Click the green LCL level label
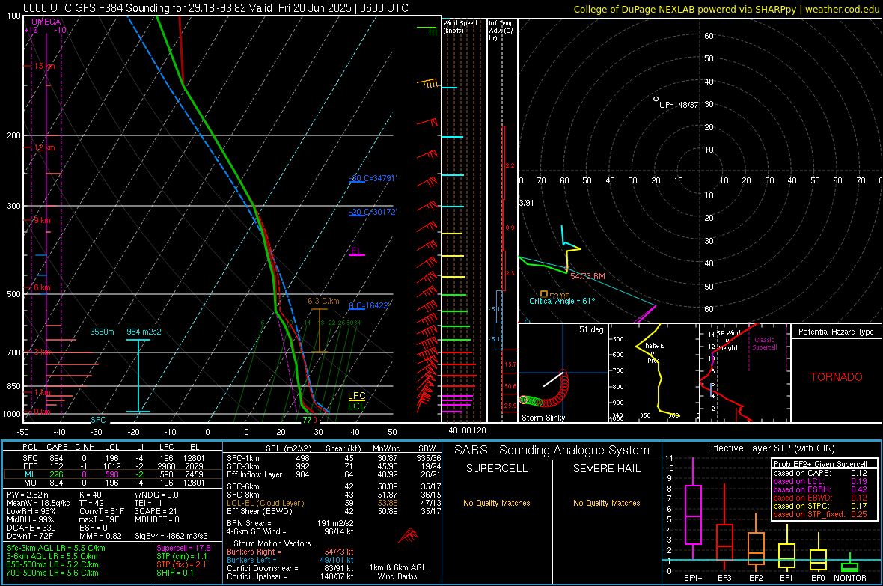Viewport: 883px width, 586px height. pos(356,406)
